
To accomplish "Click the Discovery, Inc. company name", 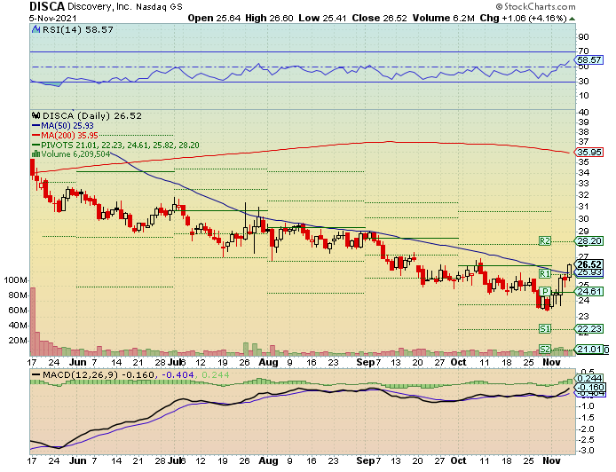I will (99, 7).
